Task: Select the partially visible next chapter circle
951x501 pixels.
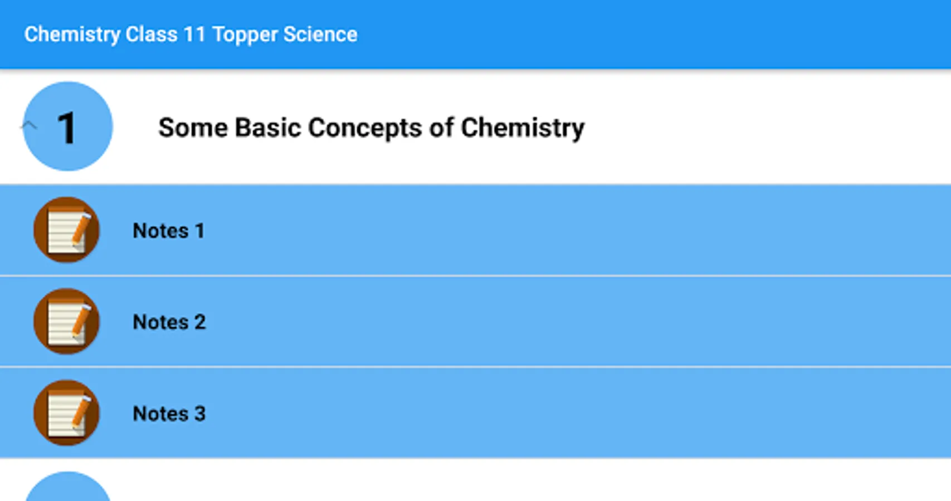Action: coord(68,489)
